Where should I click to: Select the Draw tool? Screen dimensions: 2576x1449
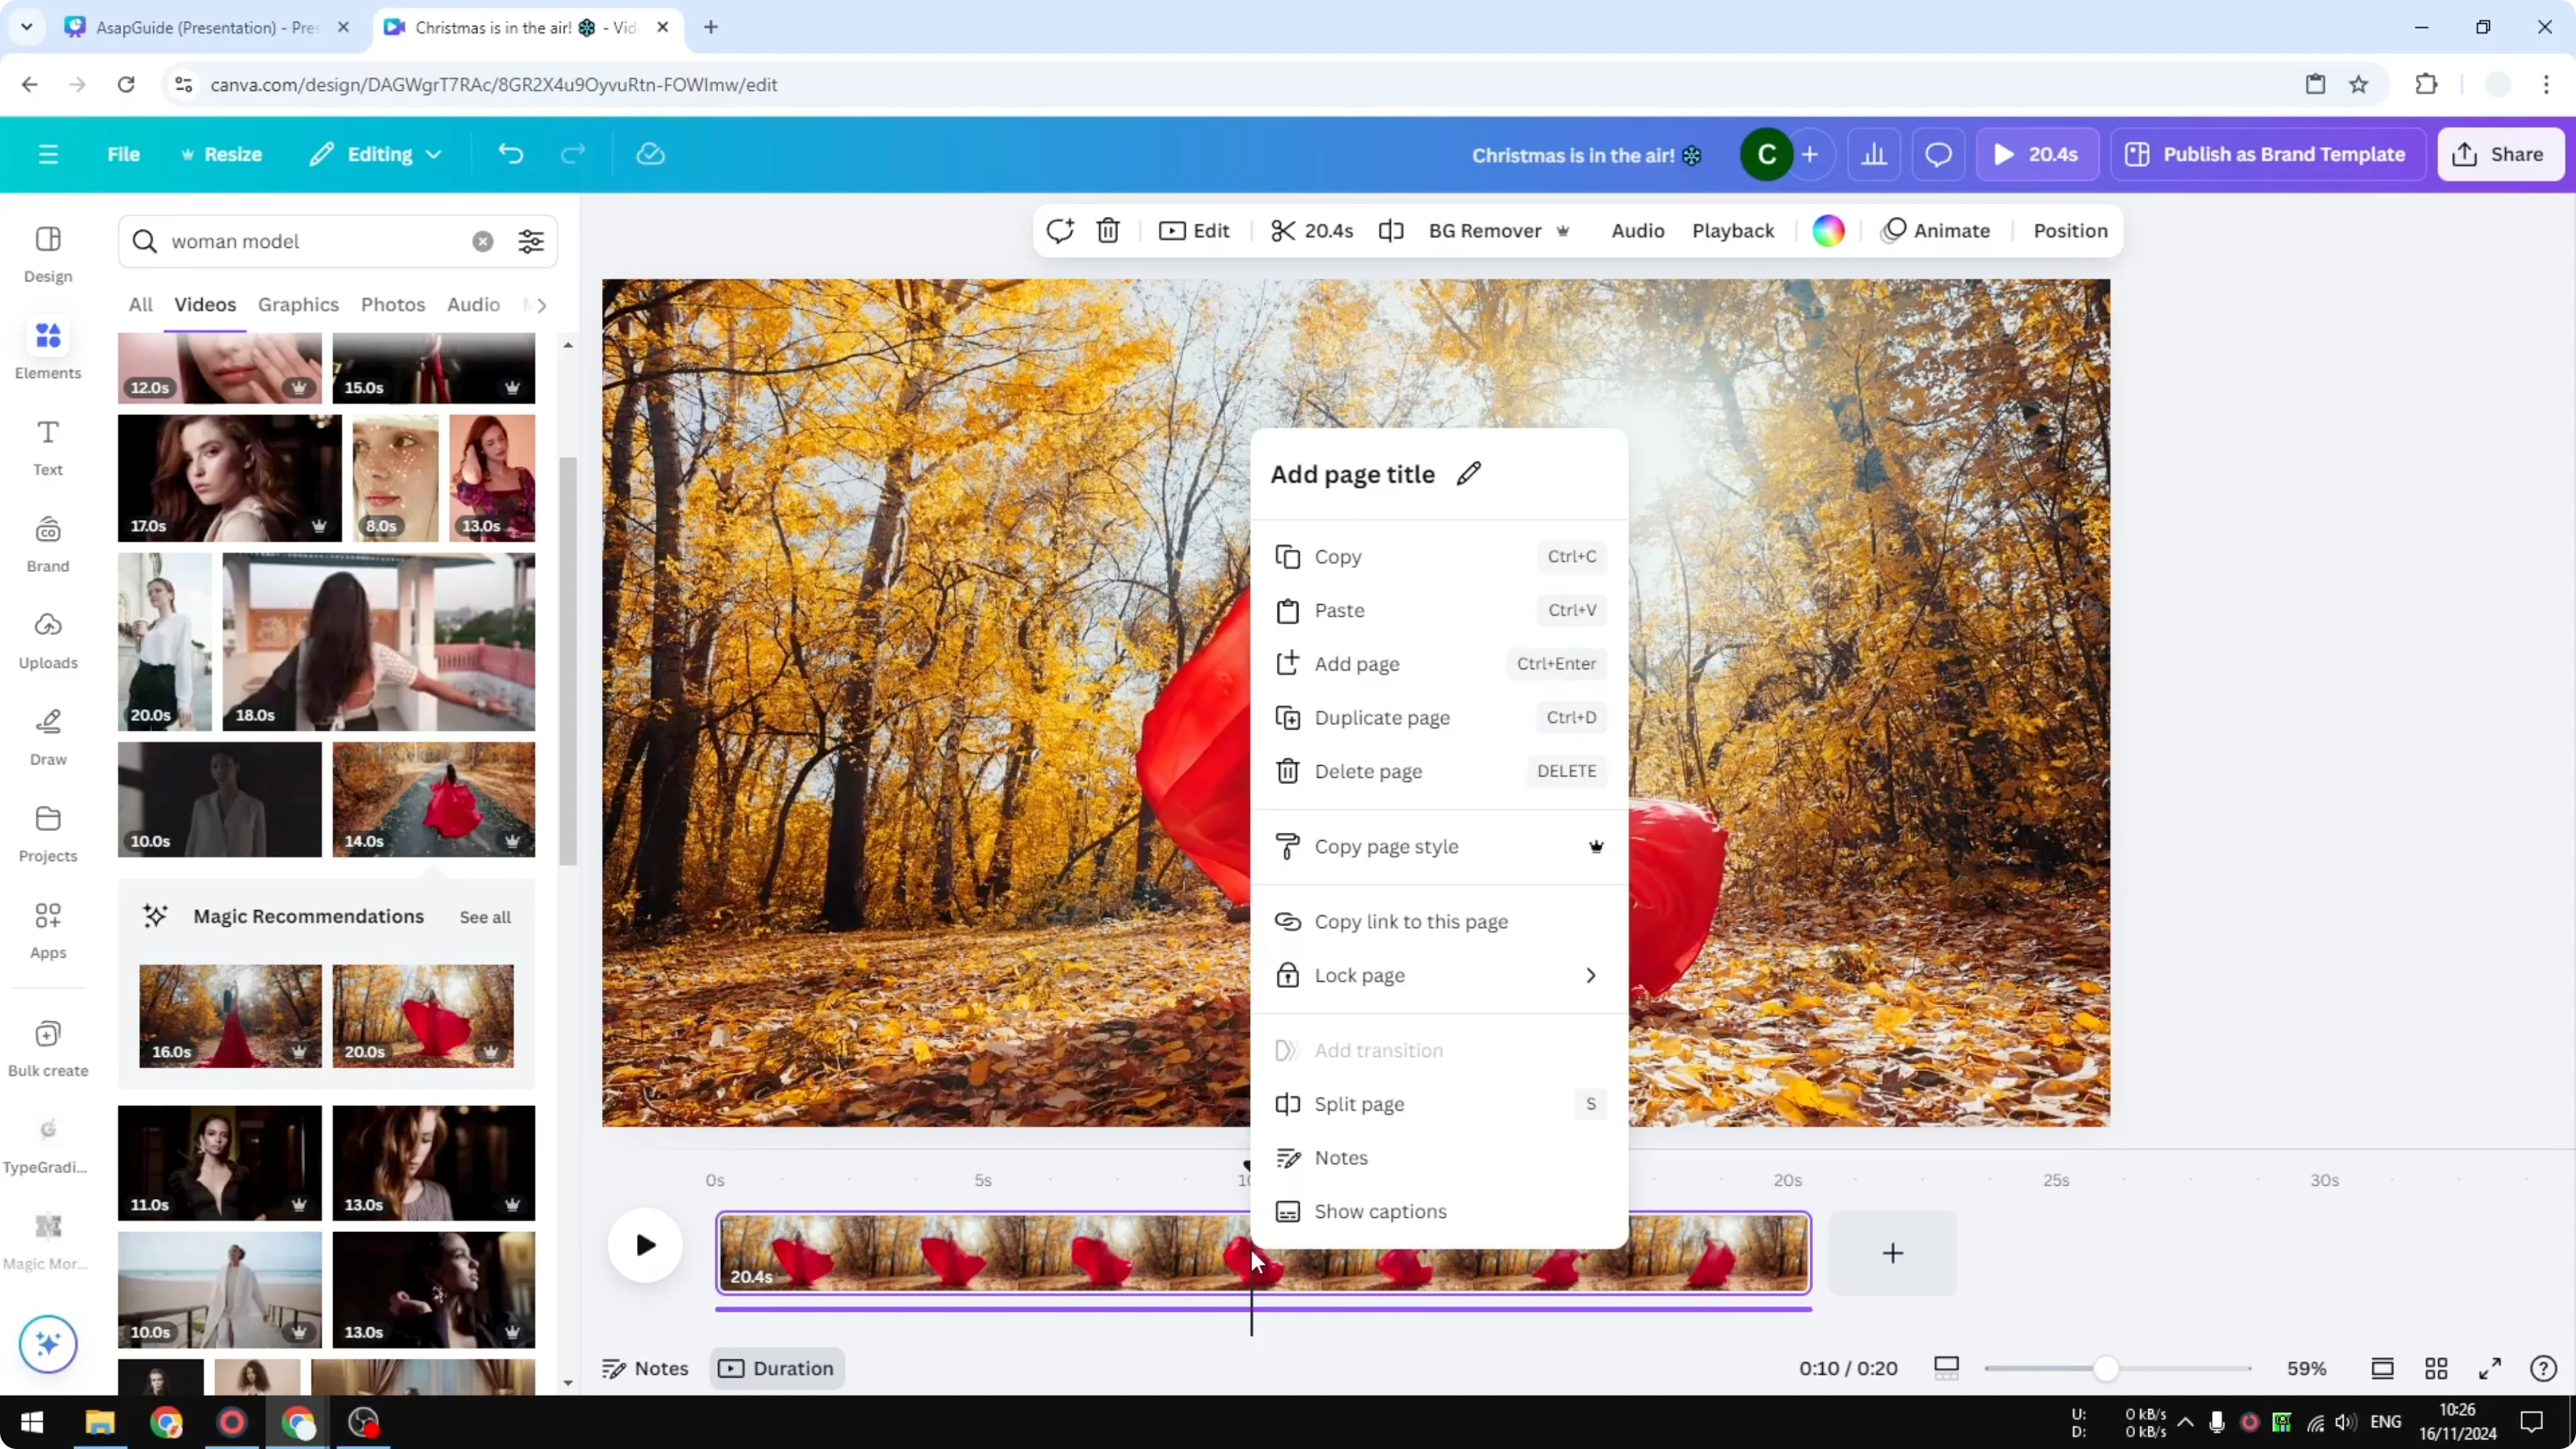(x=47, y=736)
